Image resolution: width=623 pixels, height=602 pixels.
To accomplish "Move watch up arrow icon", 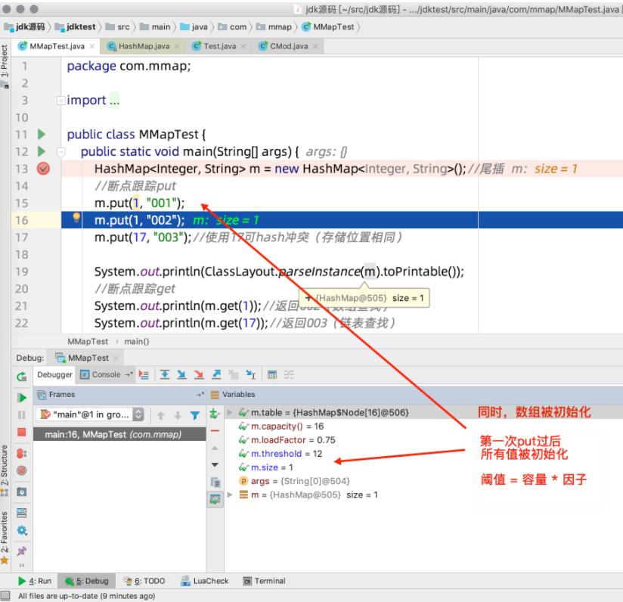I will pos(215,448).
